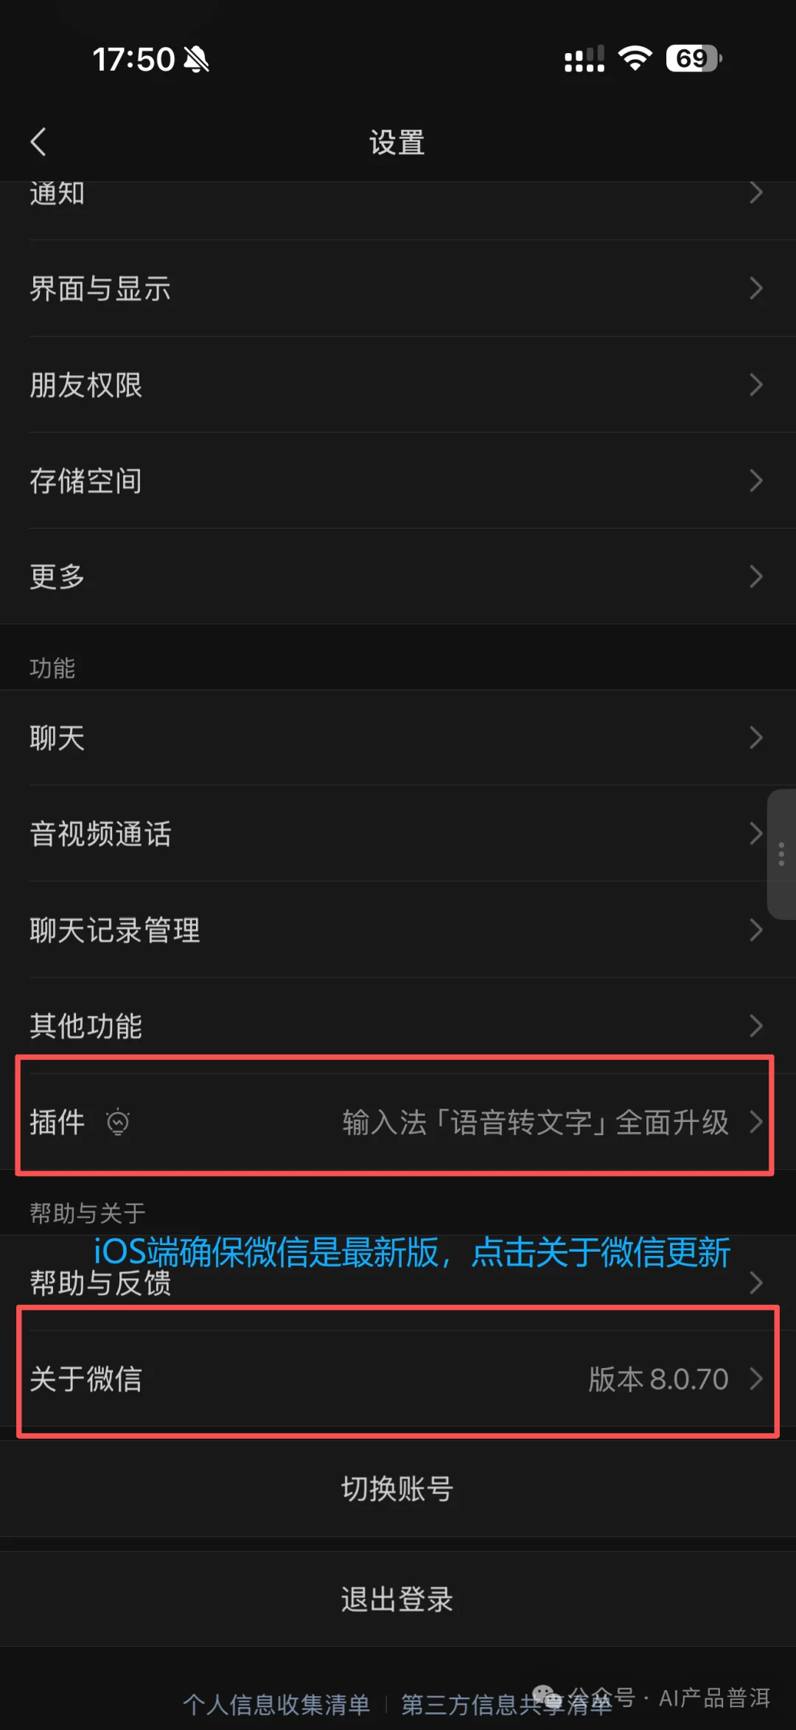Expand 存储空间 via its right chevron
This screenshot has height=1730, width=796.
(x=755, y=481)
